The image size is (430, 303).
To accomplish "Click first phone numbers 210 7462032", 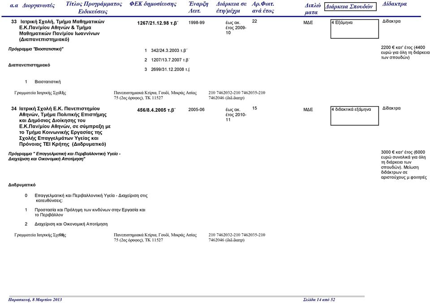I will point(236,95).
